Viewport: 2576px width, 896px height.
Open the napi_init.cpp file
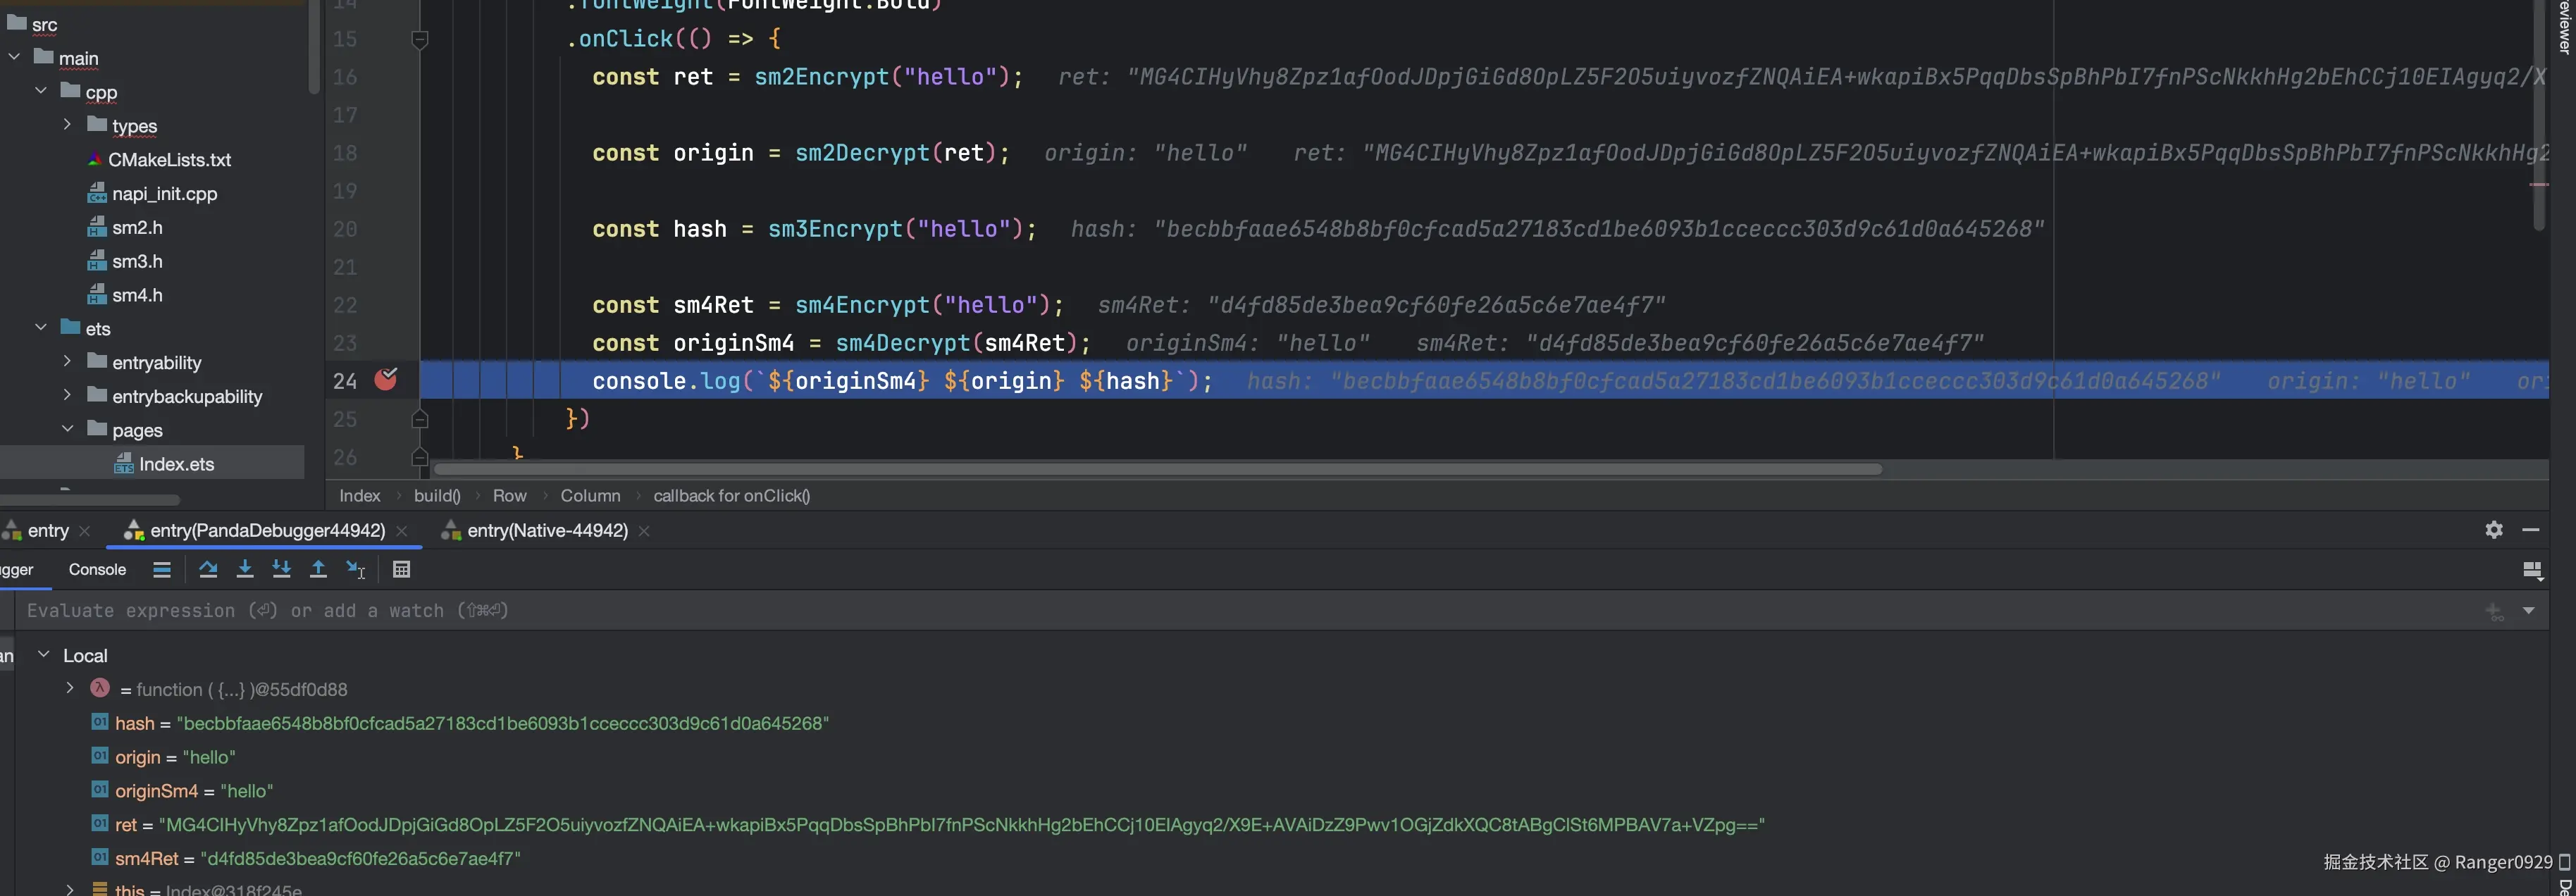point(164,193)
